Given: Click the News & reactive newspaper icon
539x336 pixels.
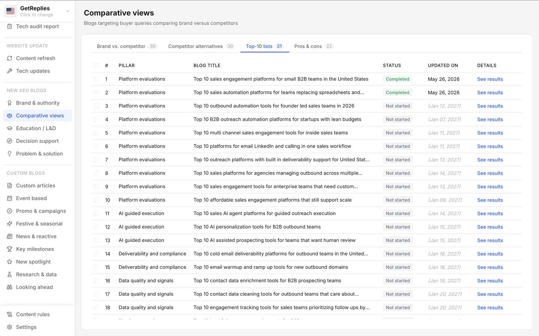Looking at the screenshot, I should tap(10, 236).
